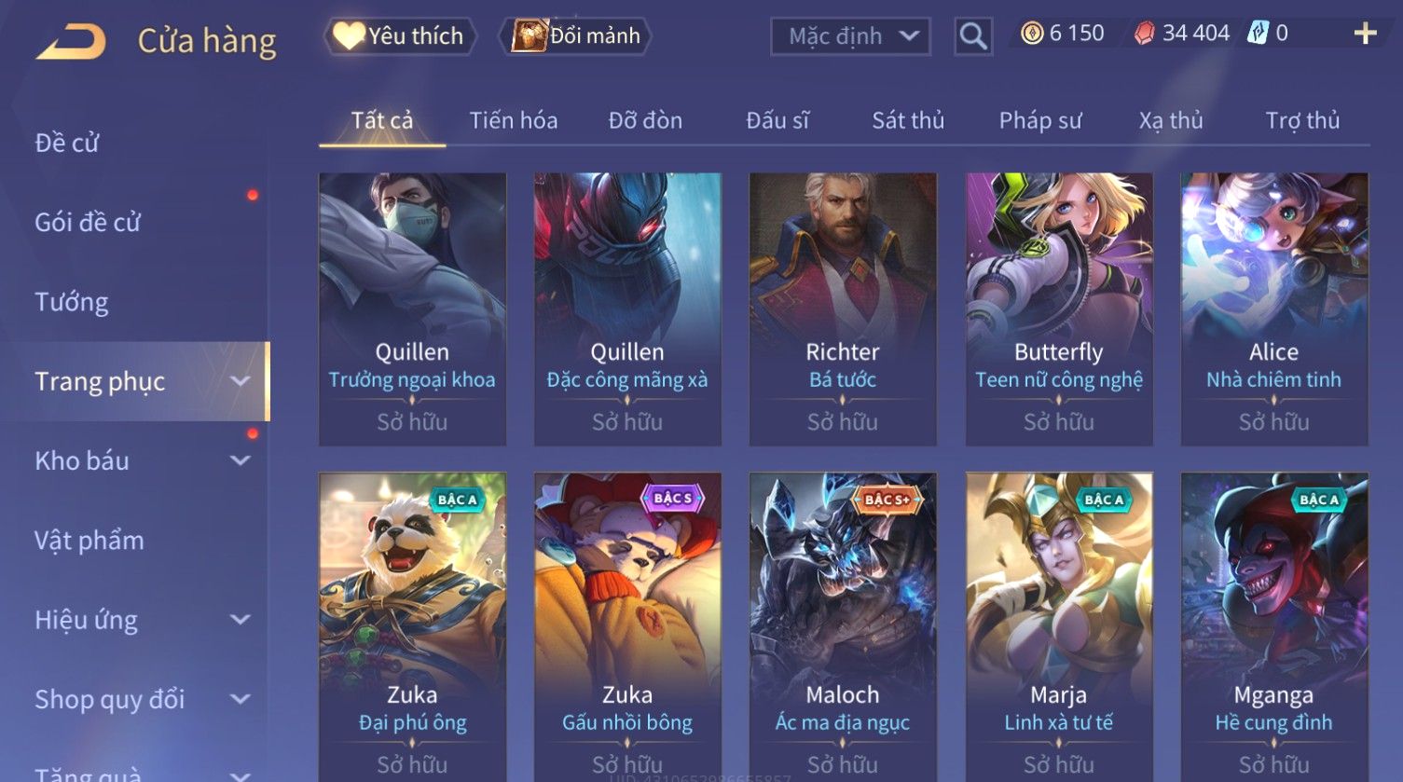
Task: Open Yêu thích heart favorites
Action: pyautogui.click(x=400, y=36)
